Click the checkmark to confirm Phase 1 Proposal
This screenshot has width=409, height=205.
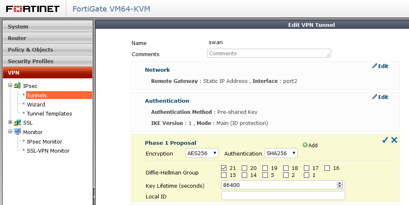pos(385,140)
